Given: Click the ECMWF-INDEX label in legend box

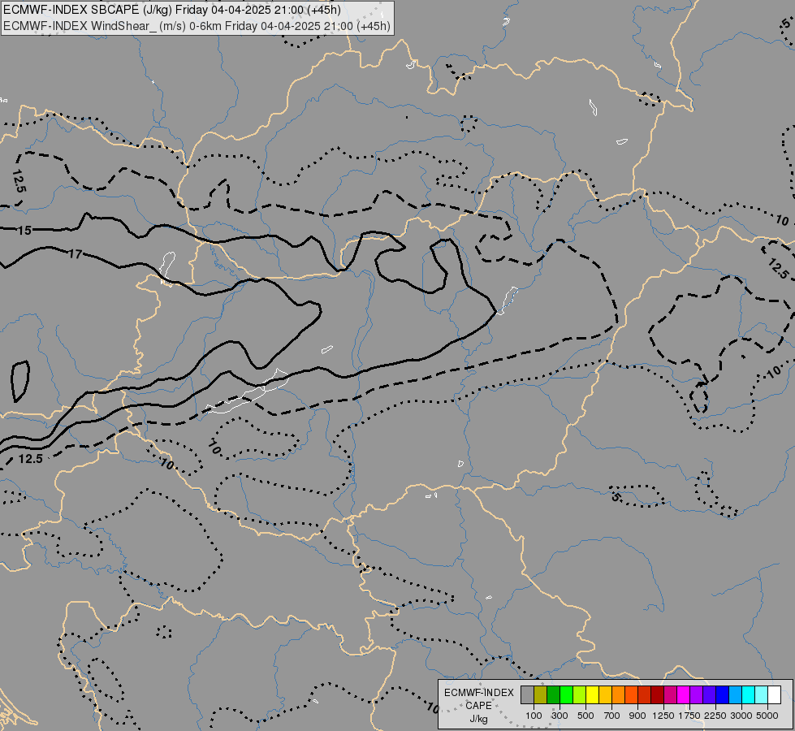Looking at the screenshot, I should (478, 693).
